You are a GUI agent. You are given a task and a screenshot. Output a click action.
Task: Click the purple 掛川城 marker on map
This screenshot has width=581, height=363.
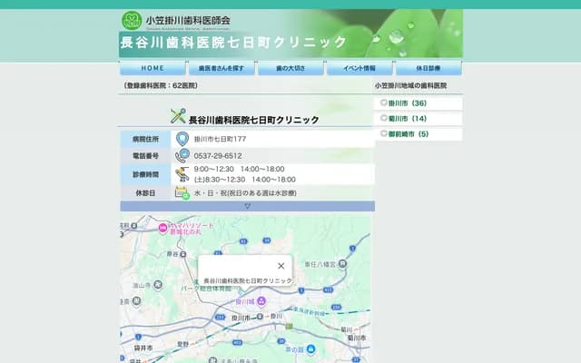[261, 301]
